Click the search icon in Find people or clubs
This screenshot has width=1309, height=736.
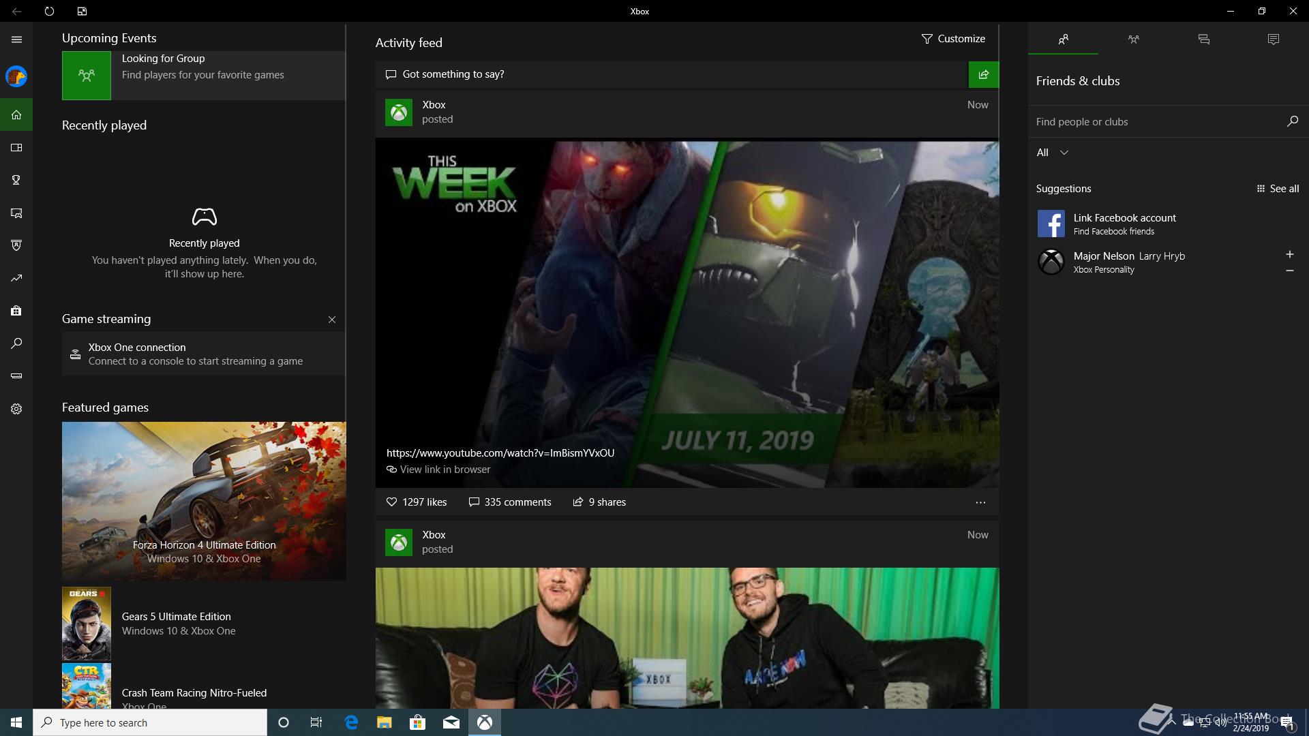click(x=1292, y=121)
